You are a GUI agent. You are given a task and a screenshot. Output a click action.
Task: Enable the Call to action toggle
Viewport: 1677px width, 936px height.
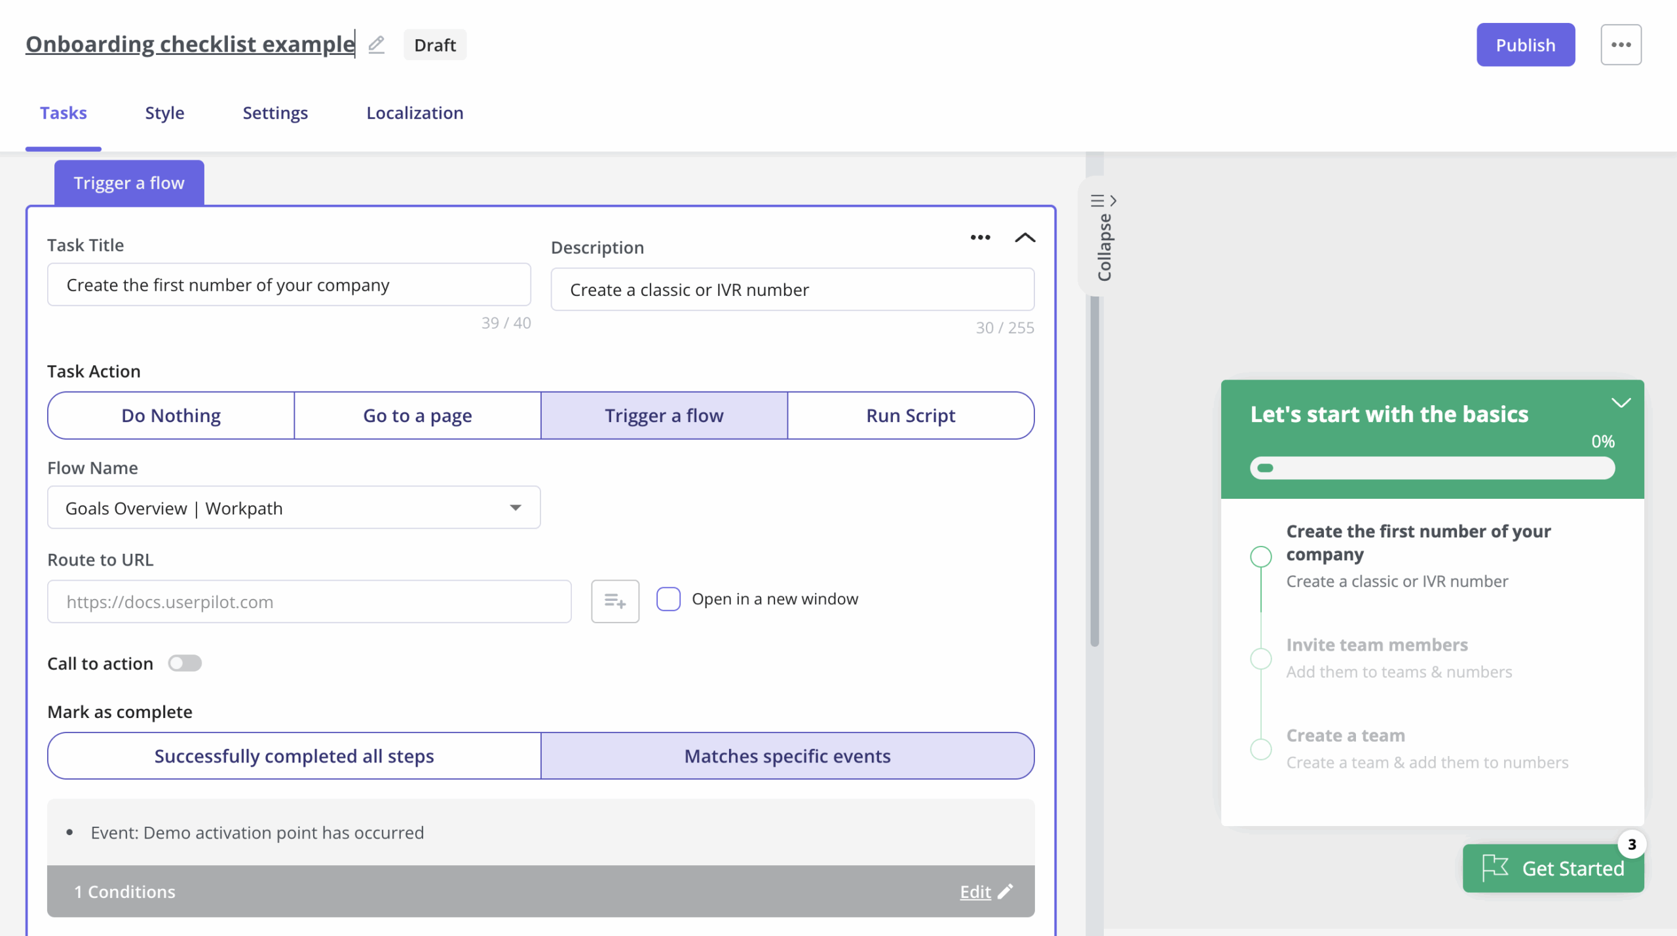[185, 663]
